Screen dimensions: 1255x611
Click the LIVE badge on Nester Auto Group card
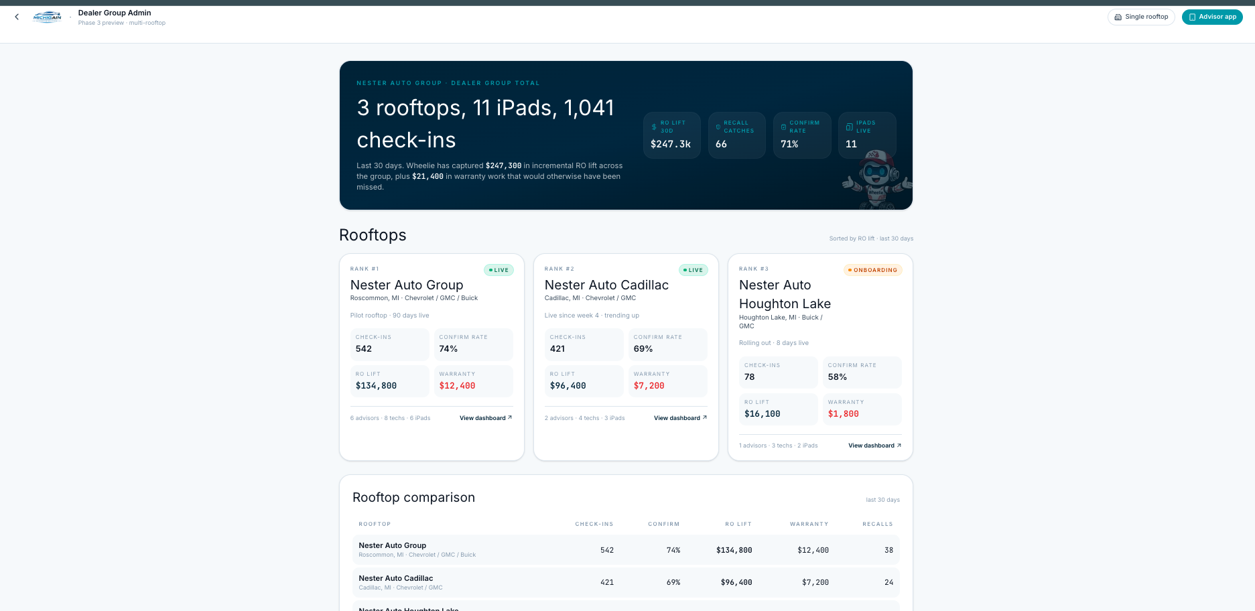coord(499,270)
